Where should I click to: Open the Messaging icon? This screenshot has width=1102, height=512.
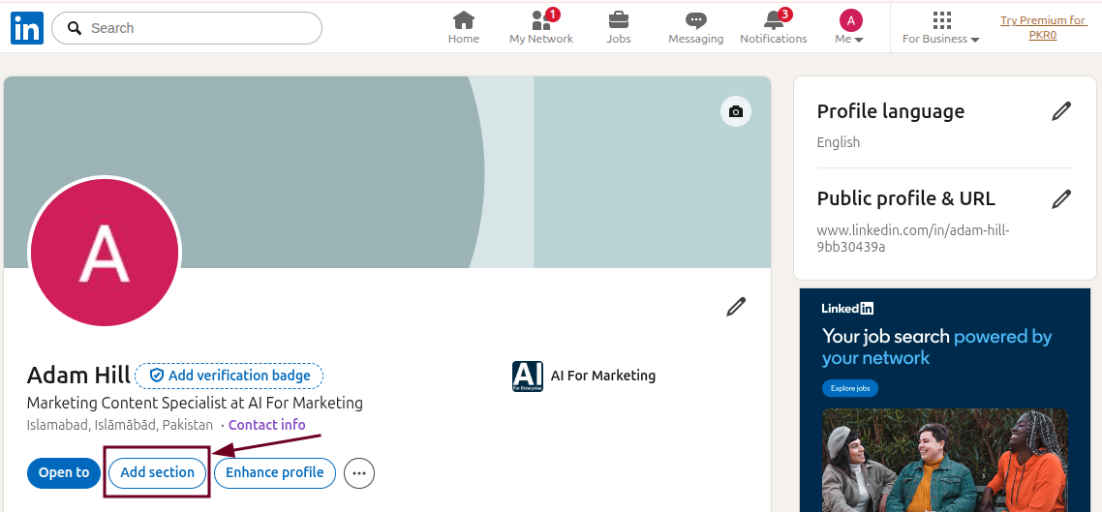pos(696,20)
